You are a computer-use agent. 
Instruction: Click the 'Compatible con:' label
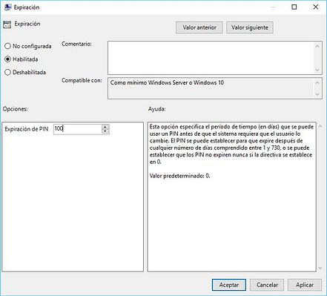click(82, 80)
